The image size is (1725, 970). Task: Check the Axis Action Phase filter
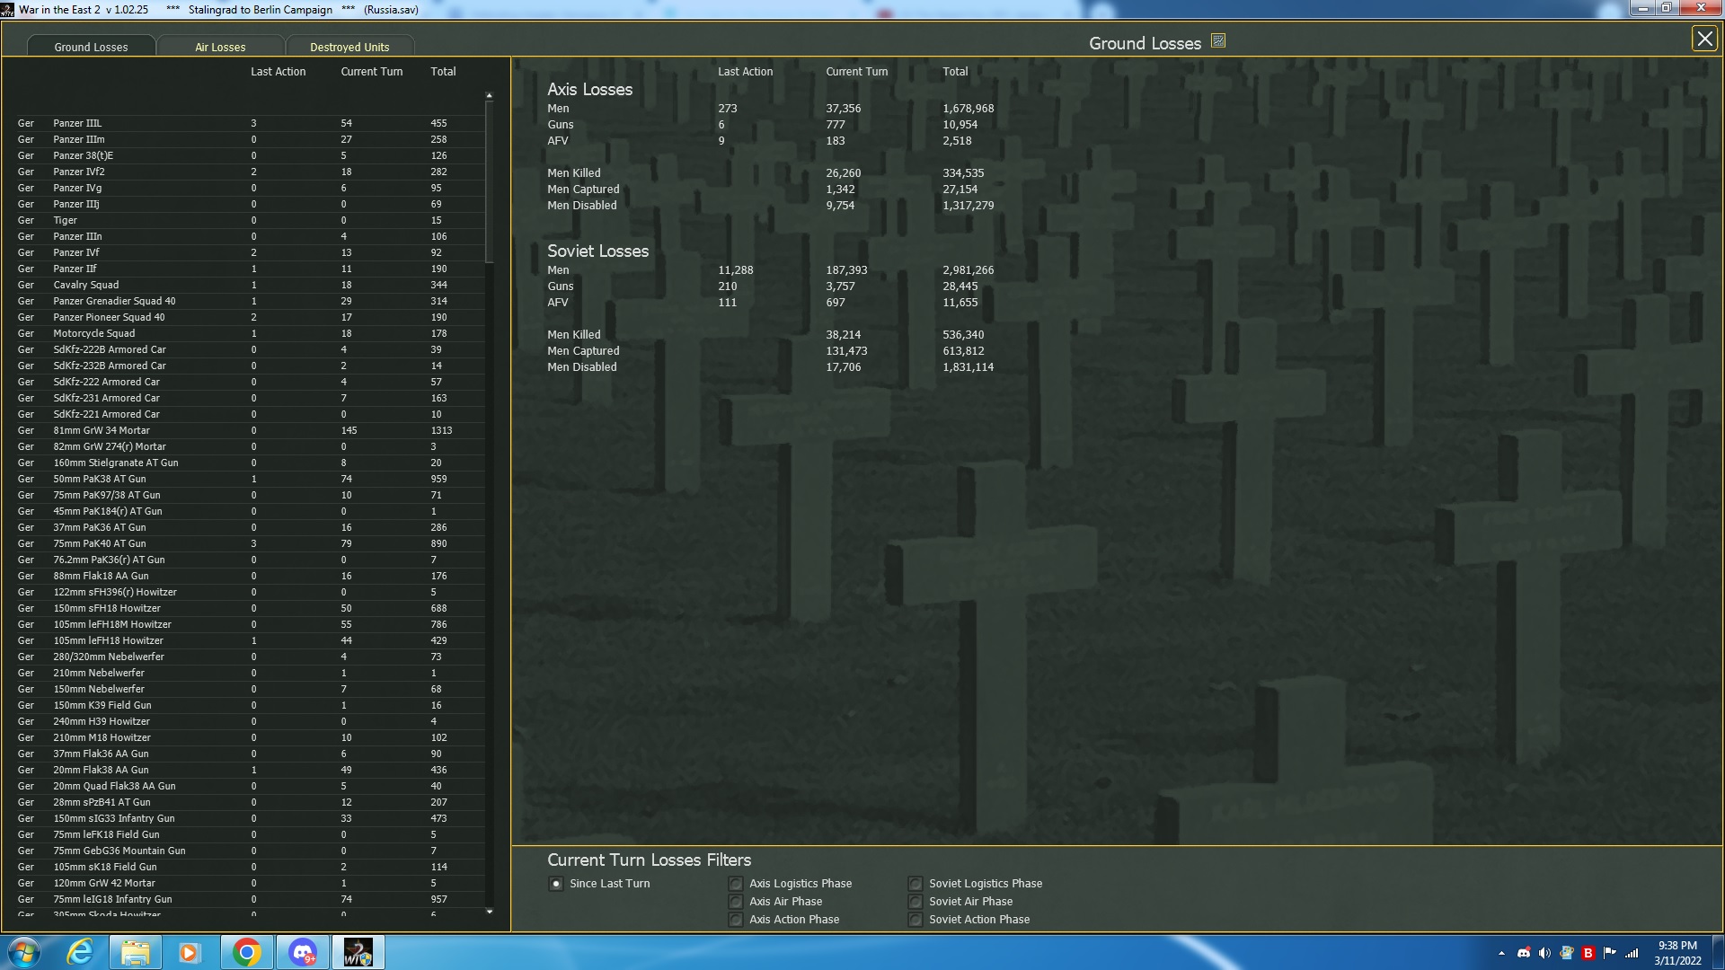coord(736,920)
